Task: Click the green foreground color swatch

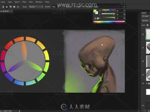Action: click(x=95, y=11)
